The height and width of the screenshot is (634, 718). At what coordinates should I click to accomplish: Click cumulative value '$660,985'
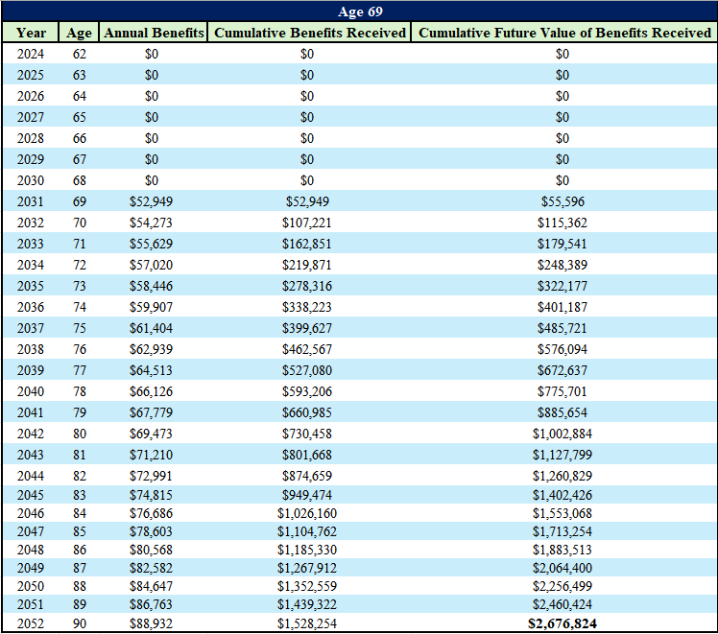tap(307, 412)
